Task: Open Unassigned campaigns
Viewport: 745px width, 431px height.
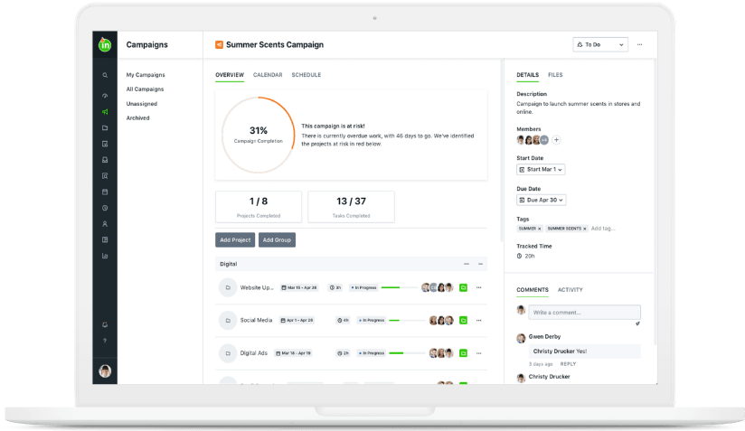Action: pyautogui.click(x=142, y=104)
